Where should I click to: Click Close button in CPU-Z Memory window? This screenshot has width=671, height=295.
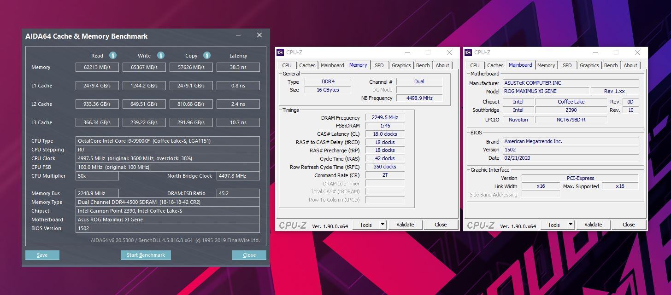click(441, 225)
